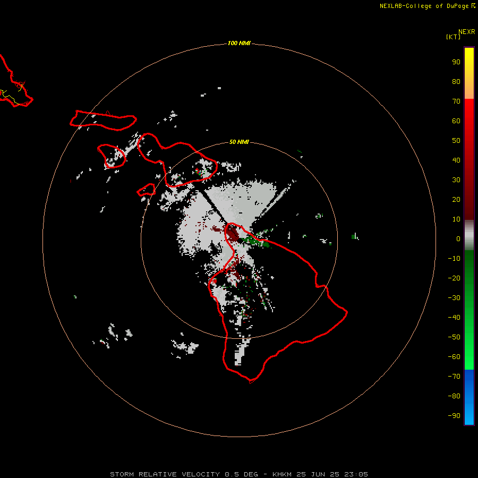The image size is (478, 478).
Task: Click the 80 tick label on the scale
Action: click(456, 81)
